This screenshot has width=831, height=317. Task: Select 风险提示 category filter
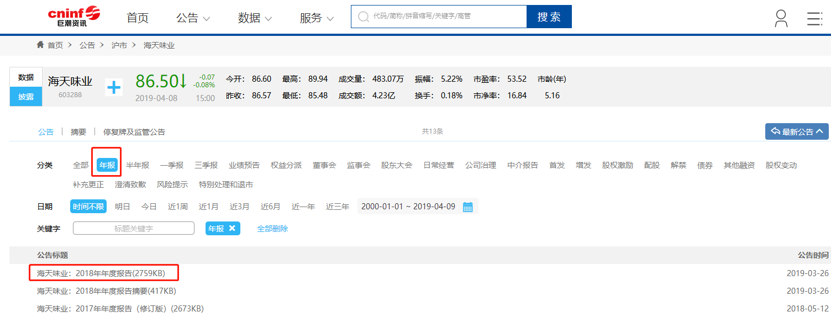pyautogui.click(x=172, y=184)
